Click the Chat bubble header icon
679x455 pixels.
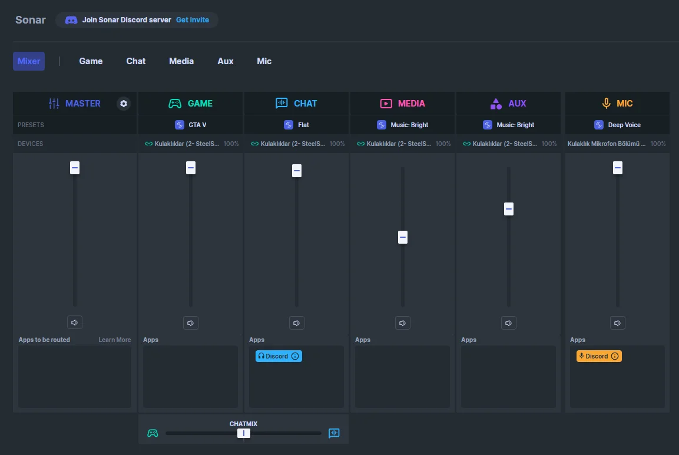point(281,103)
